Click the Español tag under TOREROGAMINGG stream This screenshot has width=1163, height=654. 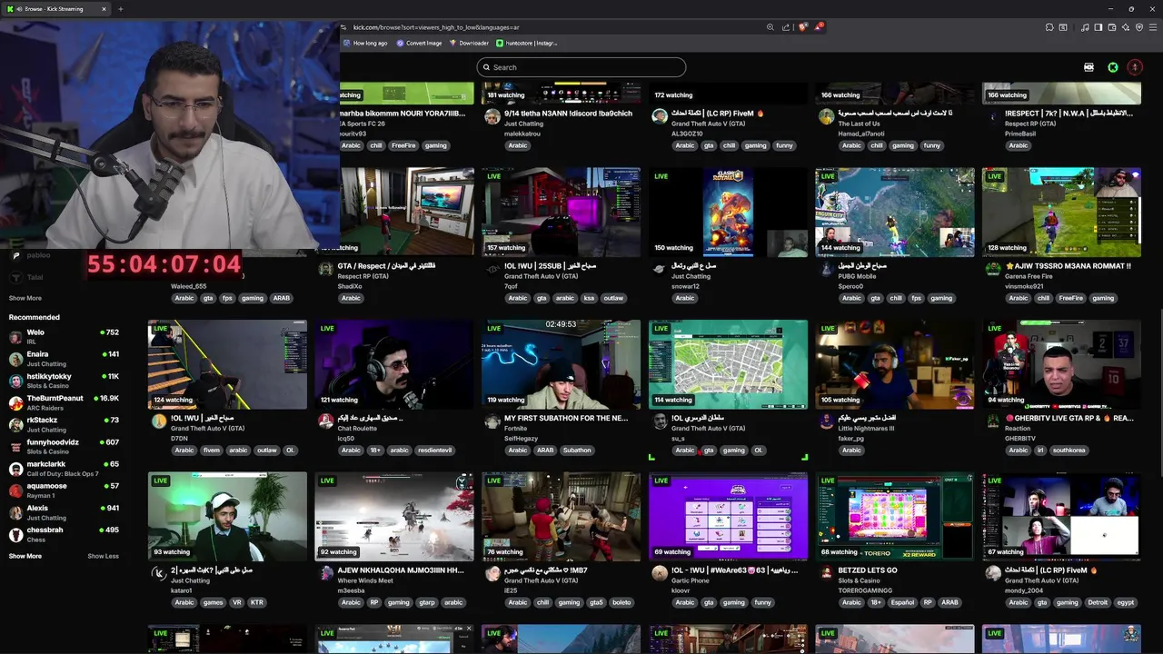(902, 602)
